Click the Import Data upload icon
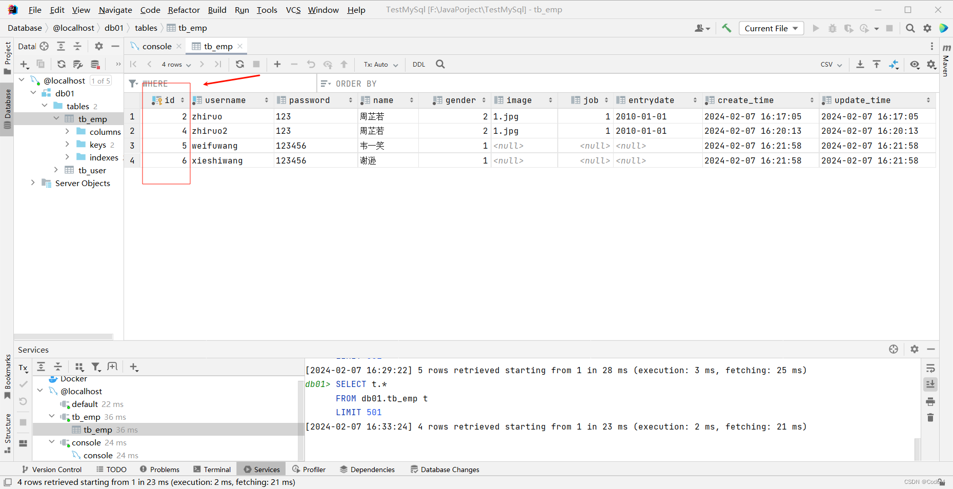The width and height of the screenshot is (953, 489). point(877,64)
